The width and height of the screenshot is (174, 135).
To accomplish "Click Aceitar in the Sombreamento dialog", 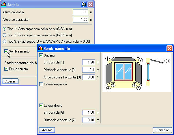I will (x=47, y=130).
